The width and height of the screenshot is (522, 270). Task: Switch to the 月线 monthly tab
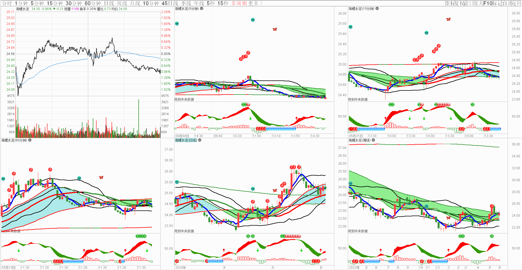click(135, 3)
